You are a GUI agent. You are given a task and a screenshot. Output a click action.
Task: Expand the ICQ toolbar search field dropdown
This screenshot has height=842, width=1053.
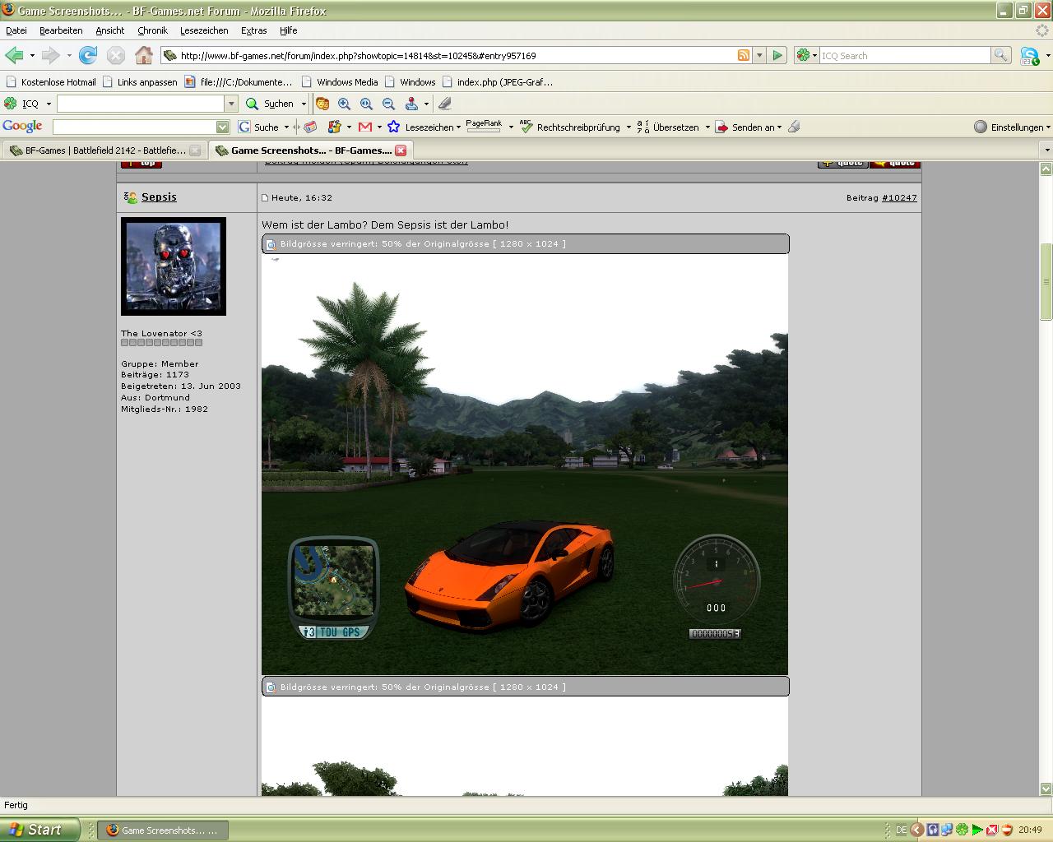coord(231,104)
